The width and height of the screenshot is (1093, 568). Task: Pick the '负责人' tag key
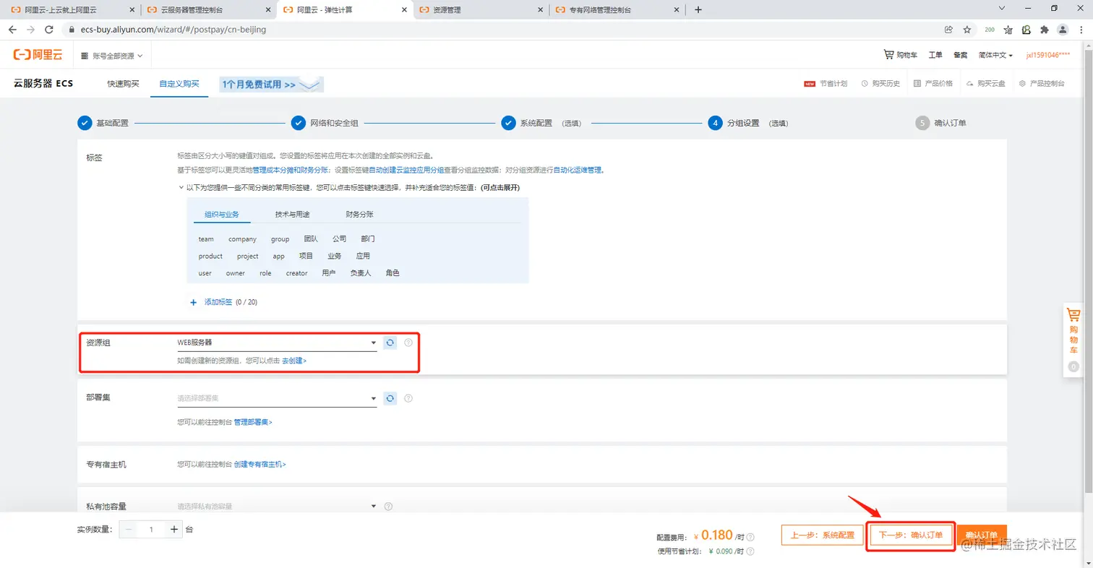(361, 273)
